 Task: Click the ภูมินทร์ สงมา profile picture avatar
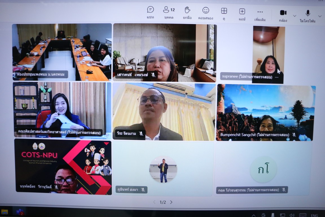click(x=163, y=169)
